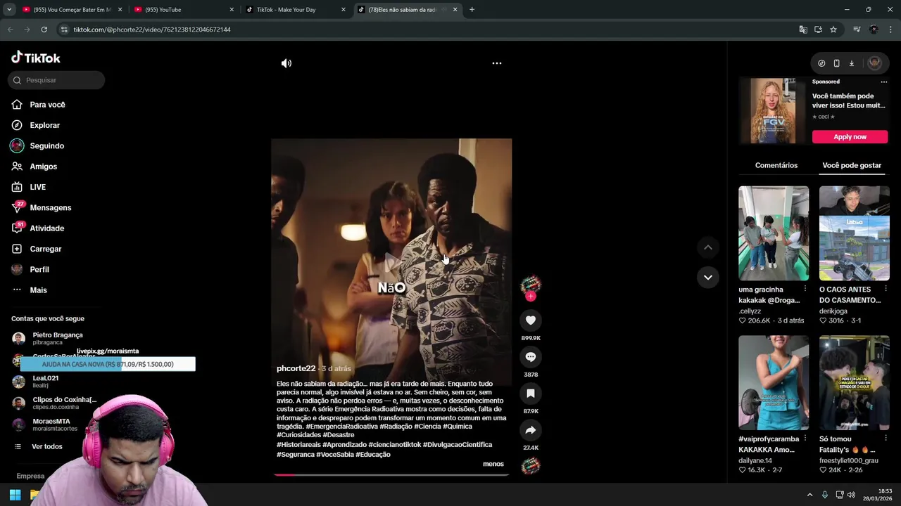This screenshot has width=901, height=506.
Task: Open Só tomou Fatality's video thumbnail
Action: click(x=854, y=382)
